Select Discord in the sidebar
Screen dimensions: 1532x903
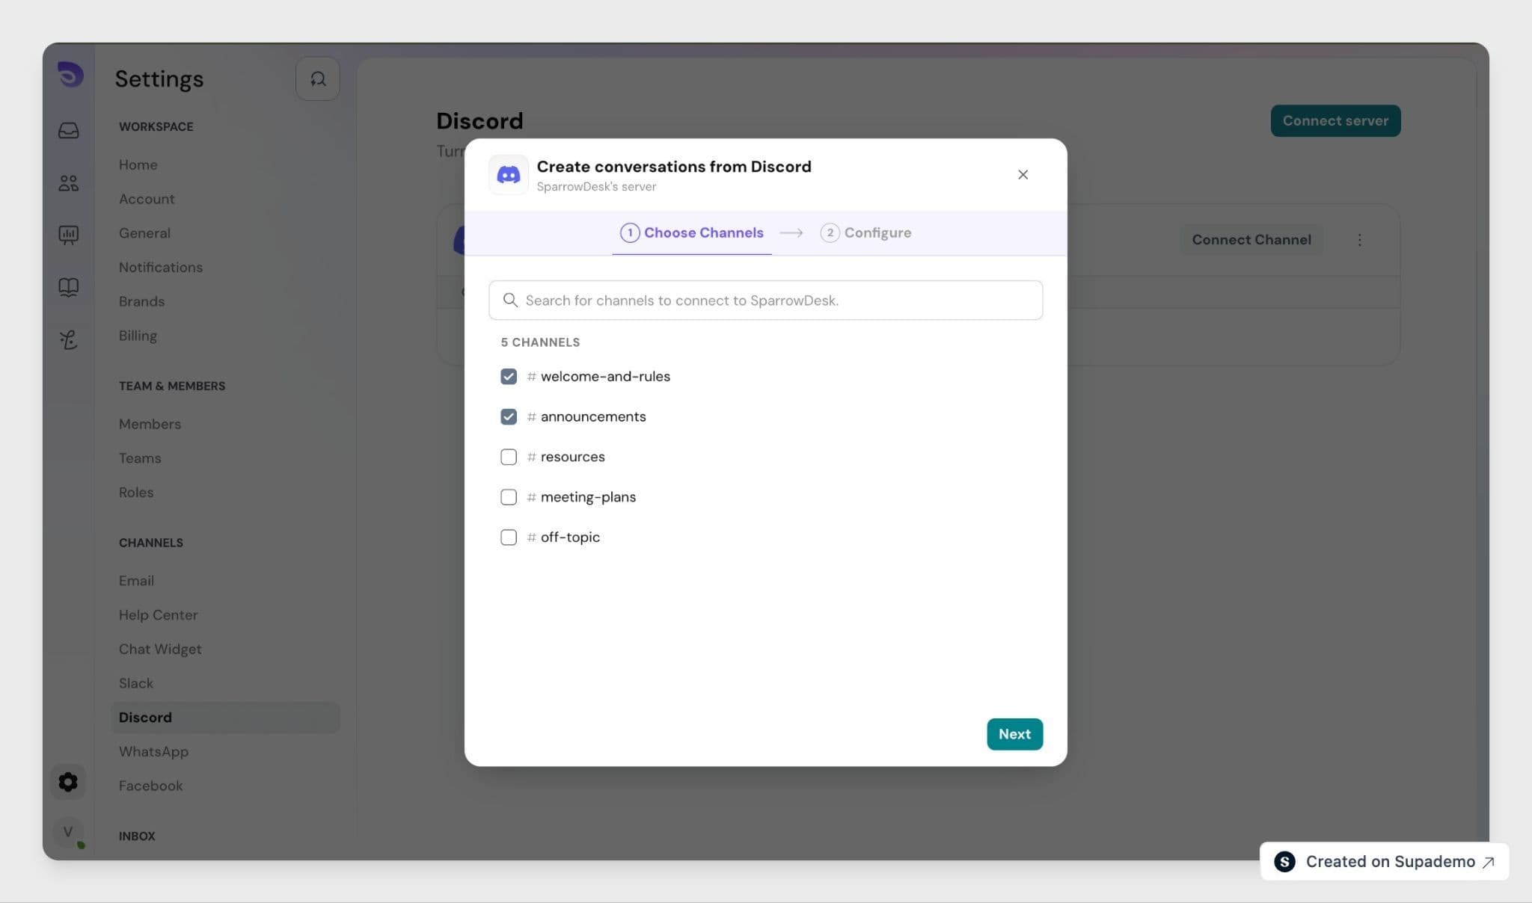tap(225, 718)
